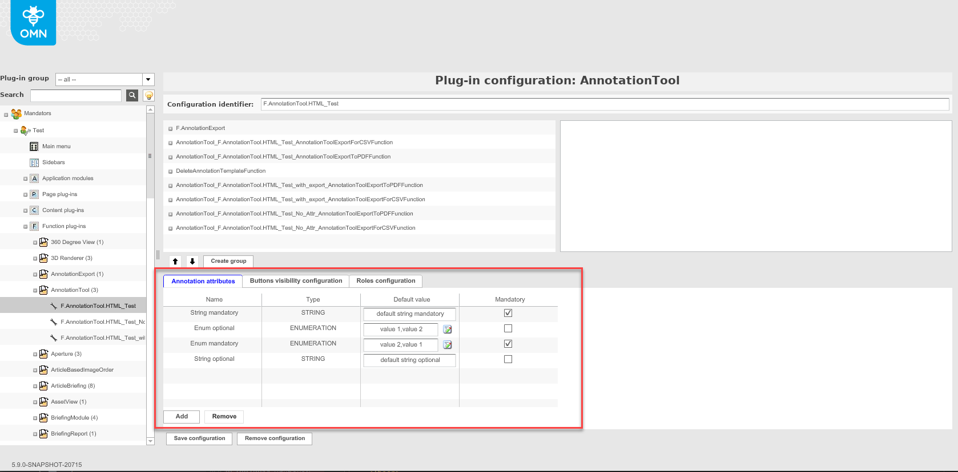Edit enumeration values for Enum mandatory

coord(448,345)
